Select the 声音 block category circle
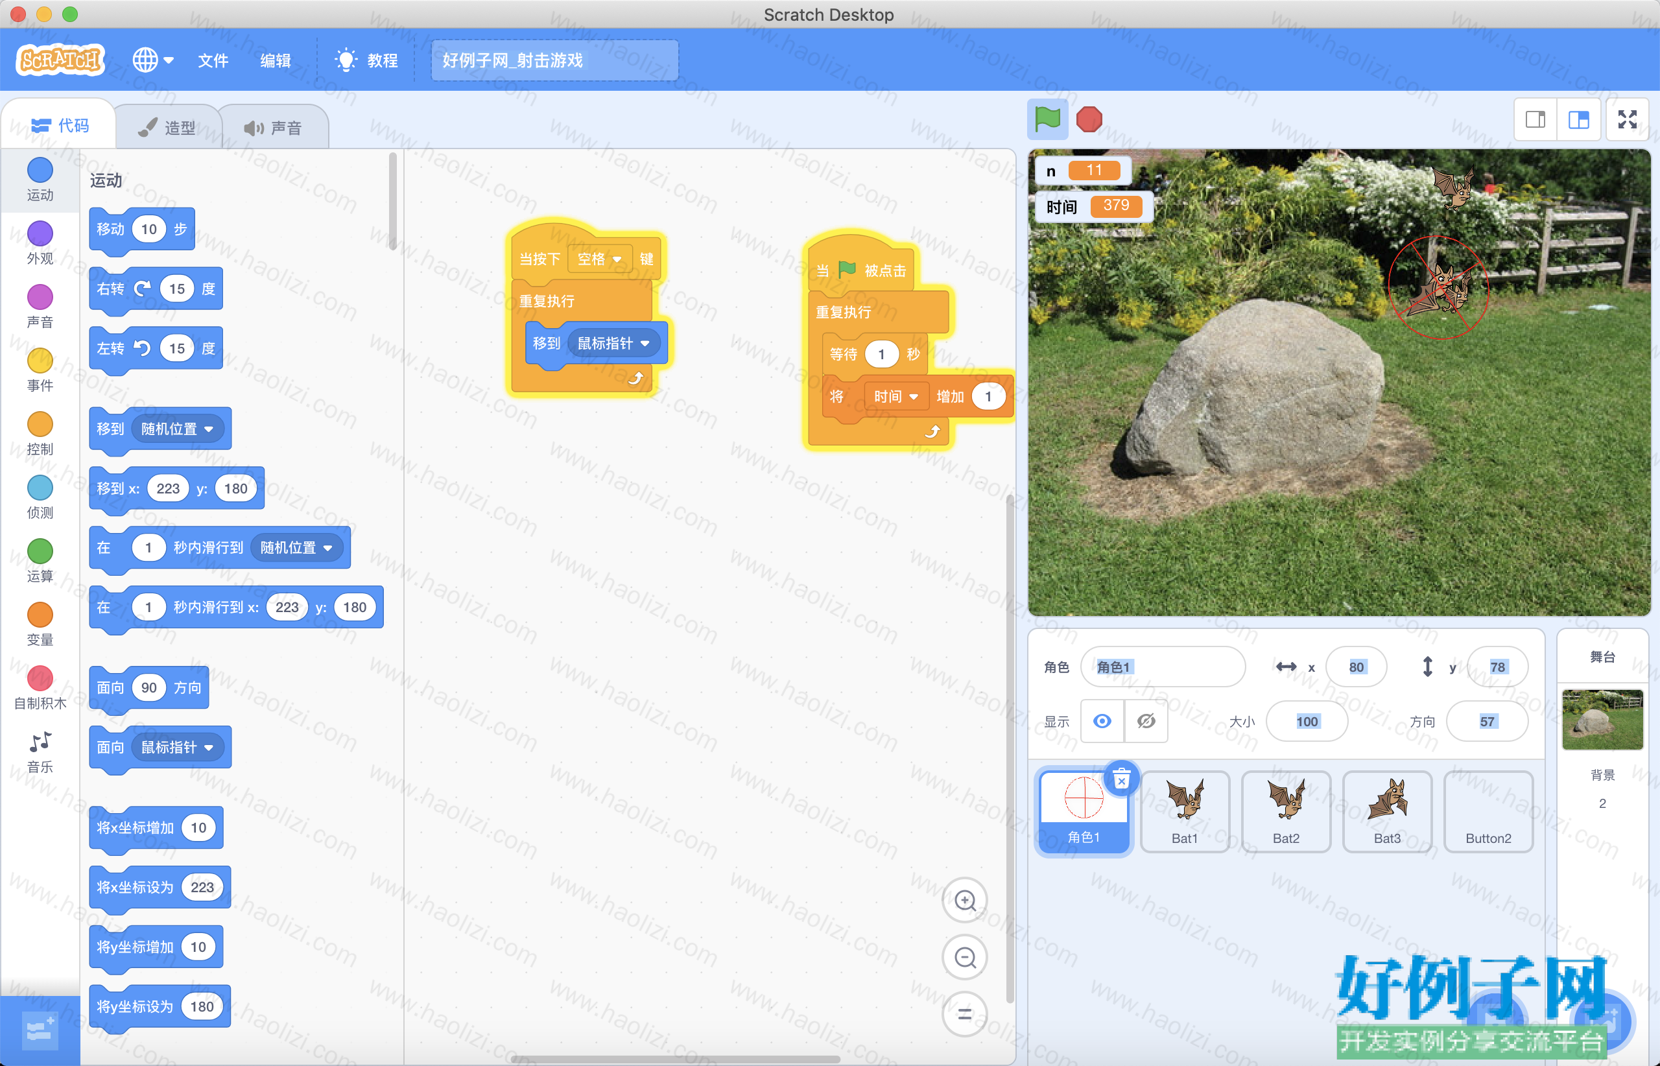 (x=40, y=297)
